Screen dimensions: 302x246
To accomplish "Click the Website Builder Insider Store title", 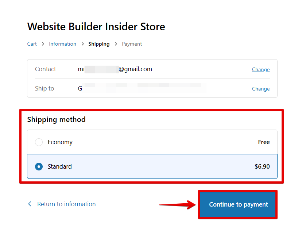I will click(x=96, y=27).
